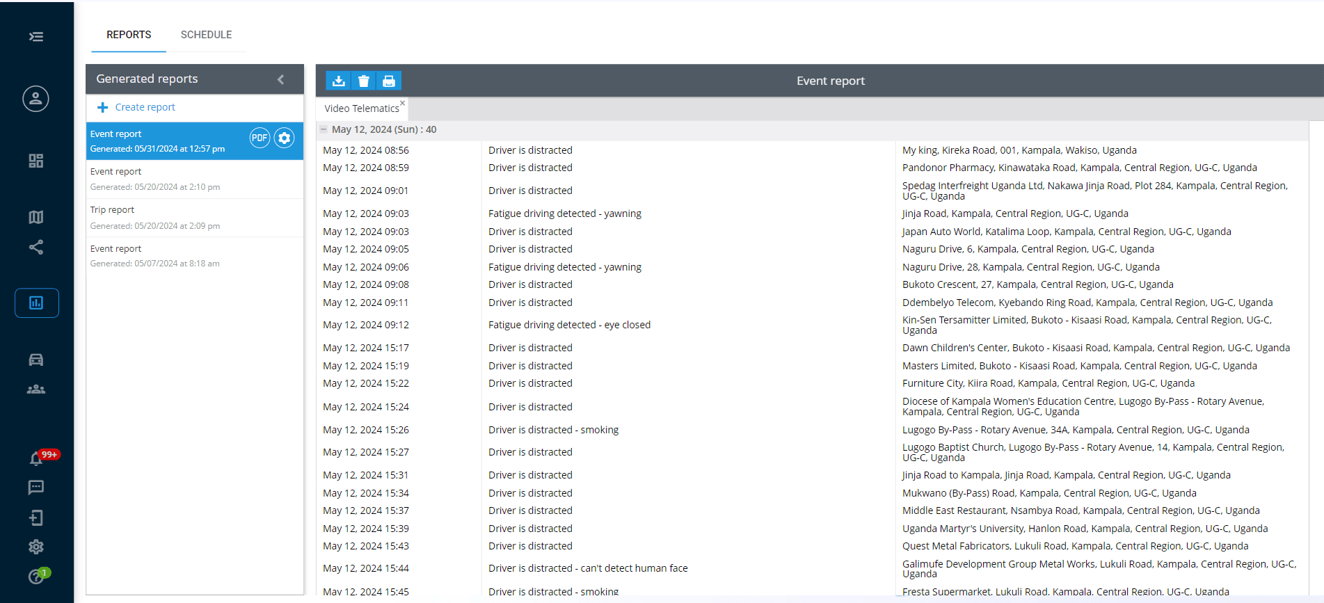Open the drivers group icon
The image size is (1324, 603).
(x=36, y=389)
